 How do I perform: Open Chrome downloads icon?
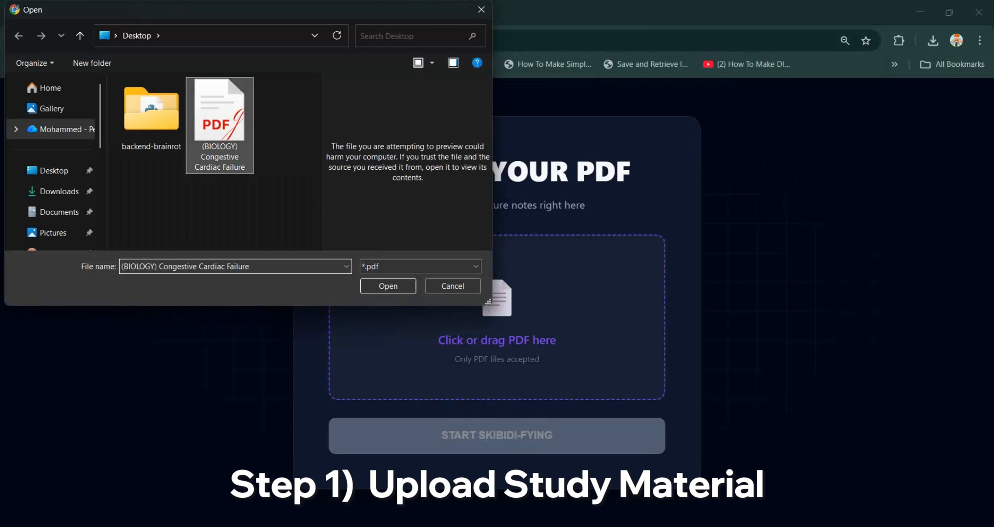(932, 41)
